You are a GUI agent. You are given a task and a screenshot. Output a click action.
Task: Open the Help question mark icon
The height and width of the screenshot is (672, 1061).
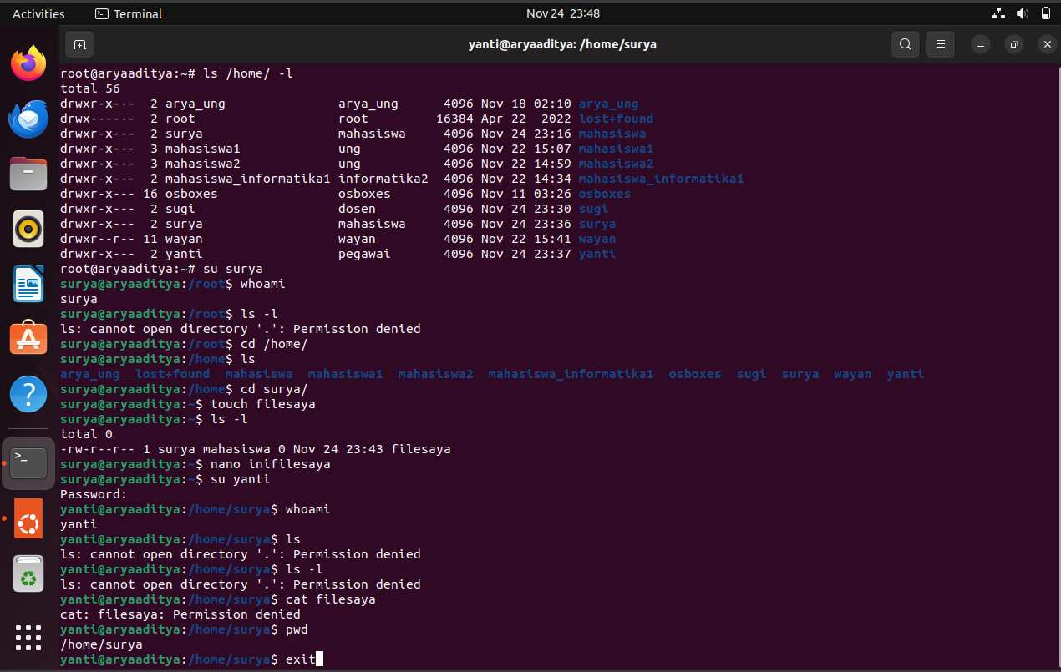tap(28, 393)
